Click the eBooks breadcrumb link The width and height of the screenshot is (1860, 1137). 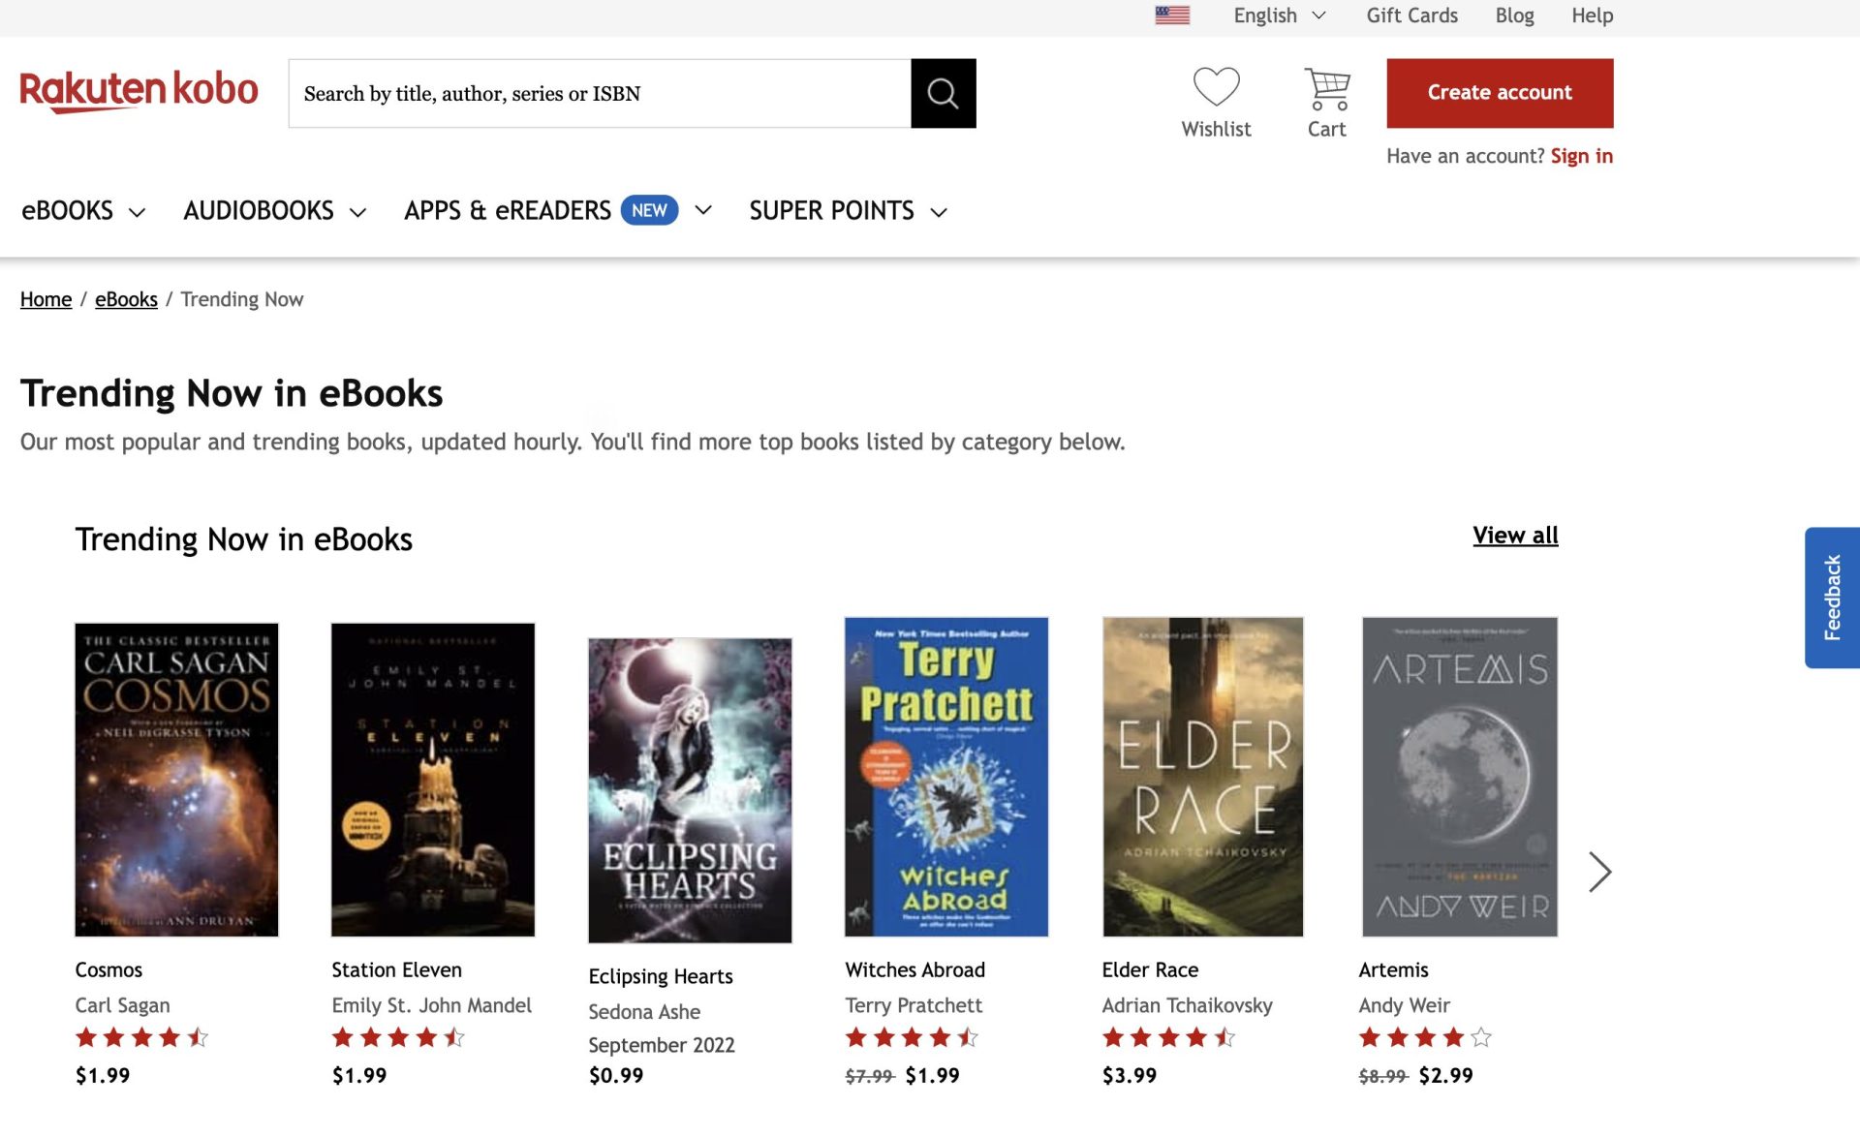pos(126,299)
